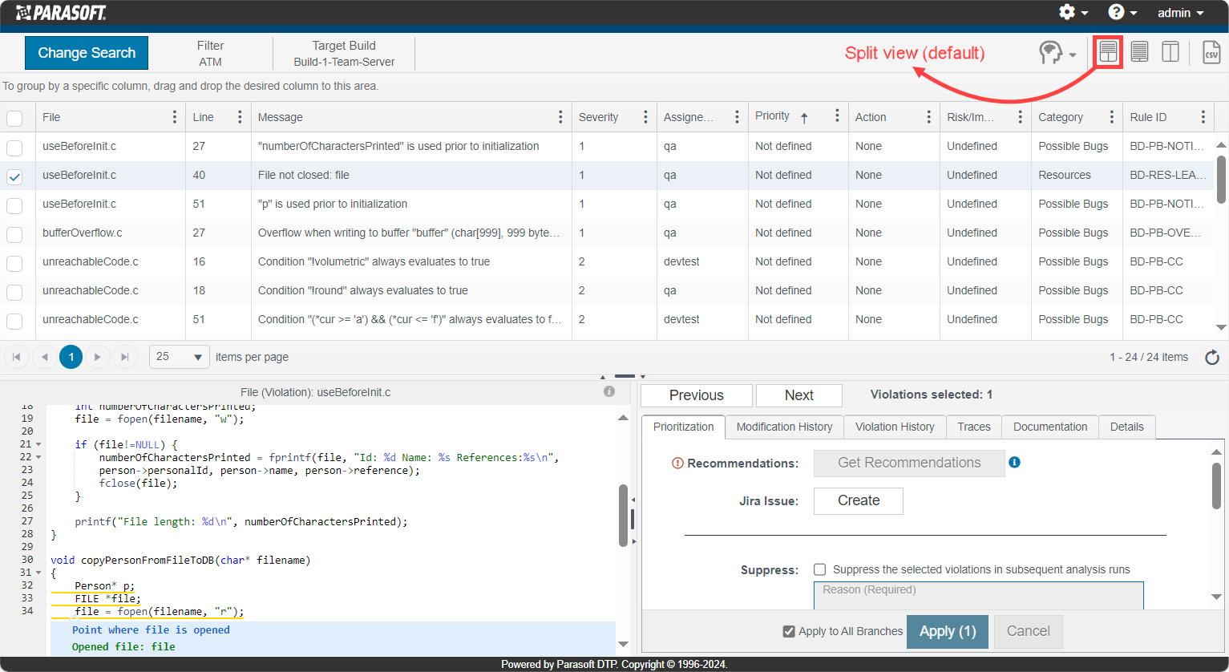Click the info icon in the code panel header
This screenshot has width=1229, height=672.
click(609, 391)
